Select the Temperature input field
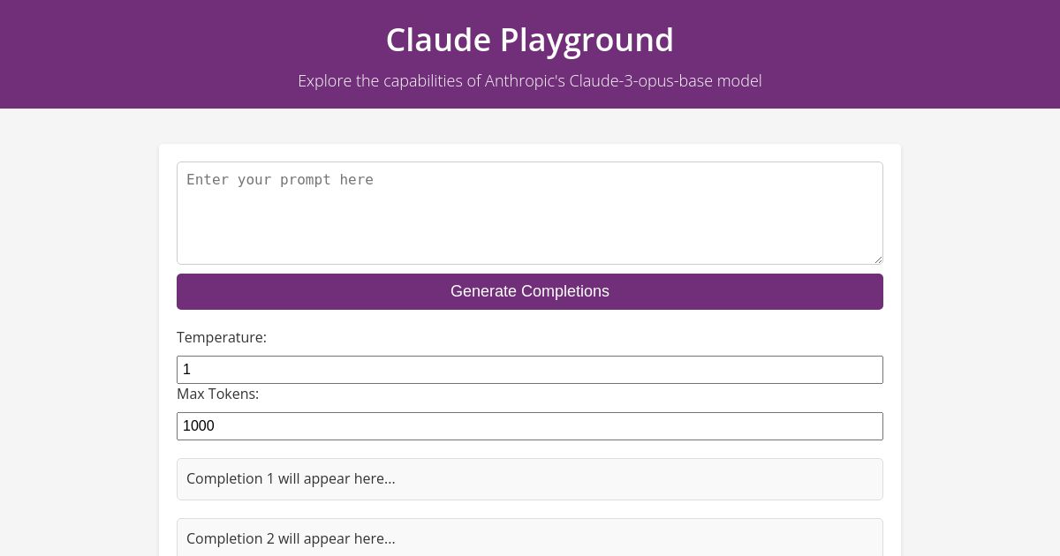Screen dimensions: 1060x556 (530, 370)
